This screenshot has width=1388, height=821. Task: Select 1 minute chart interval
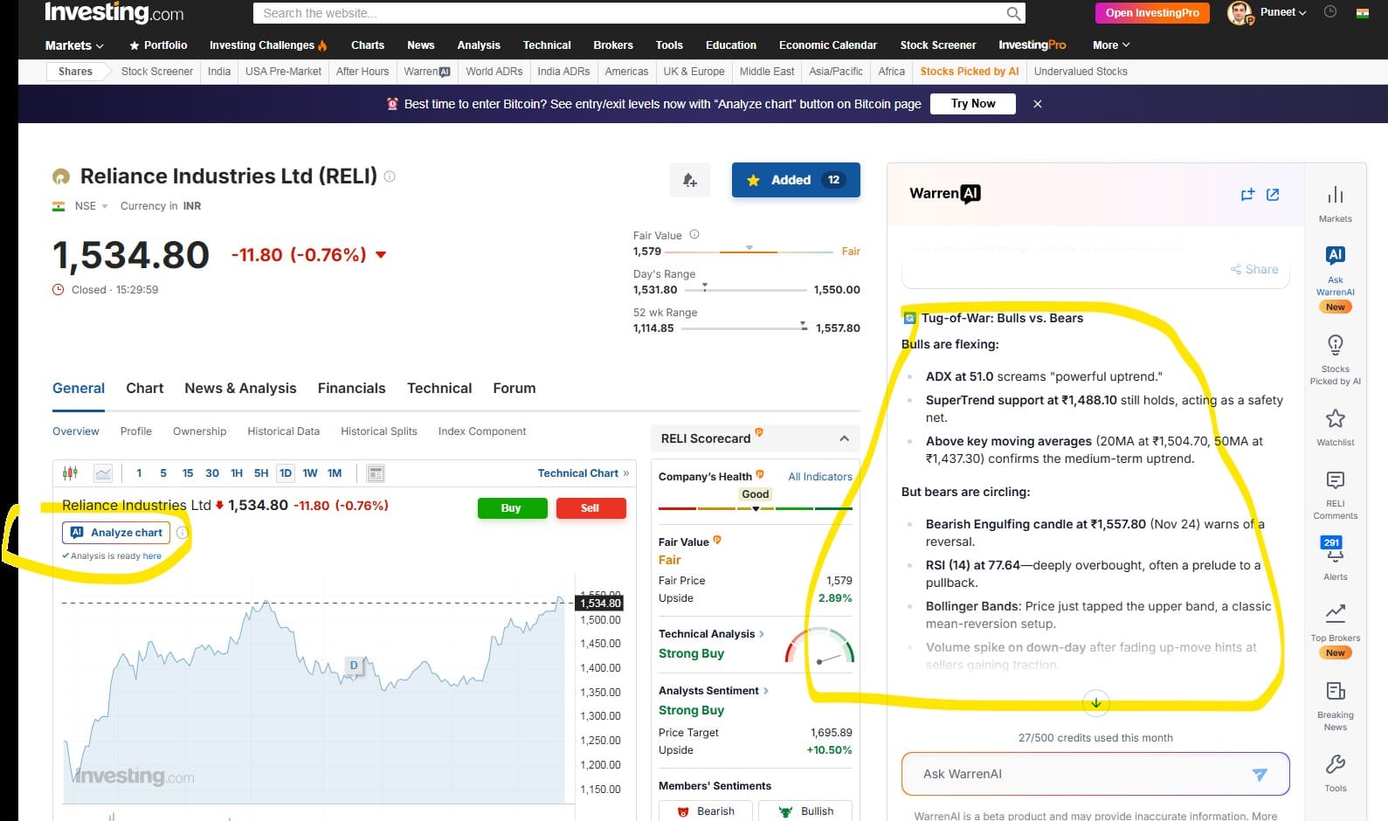coord(139,473)
